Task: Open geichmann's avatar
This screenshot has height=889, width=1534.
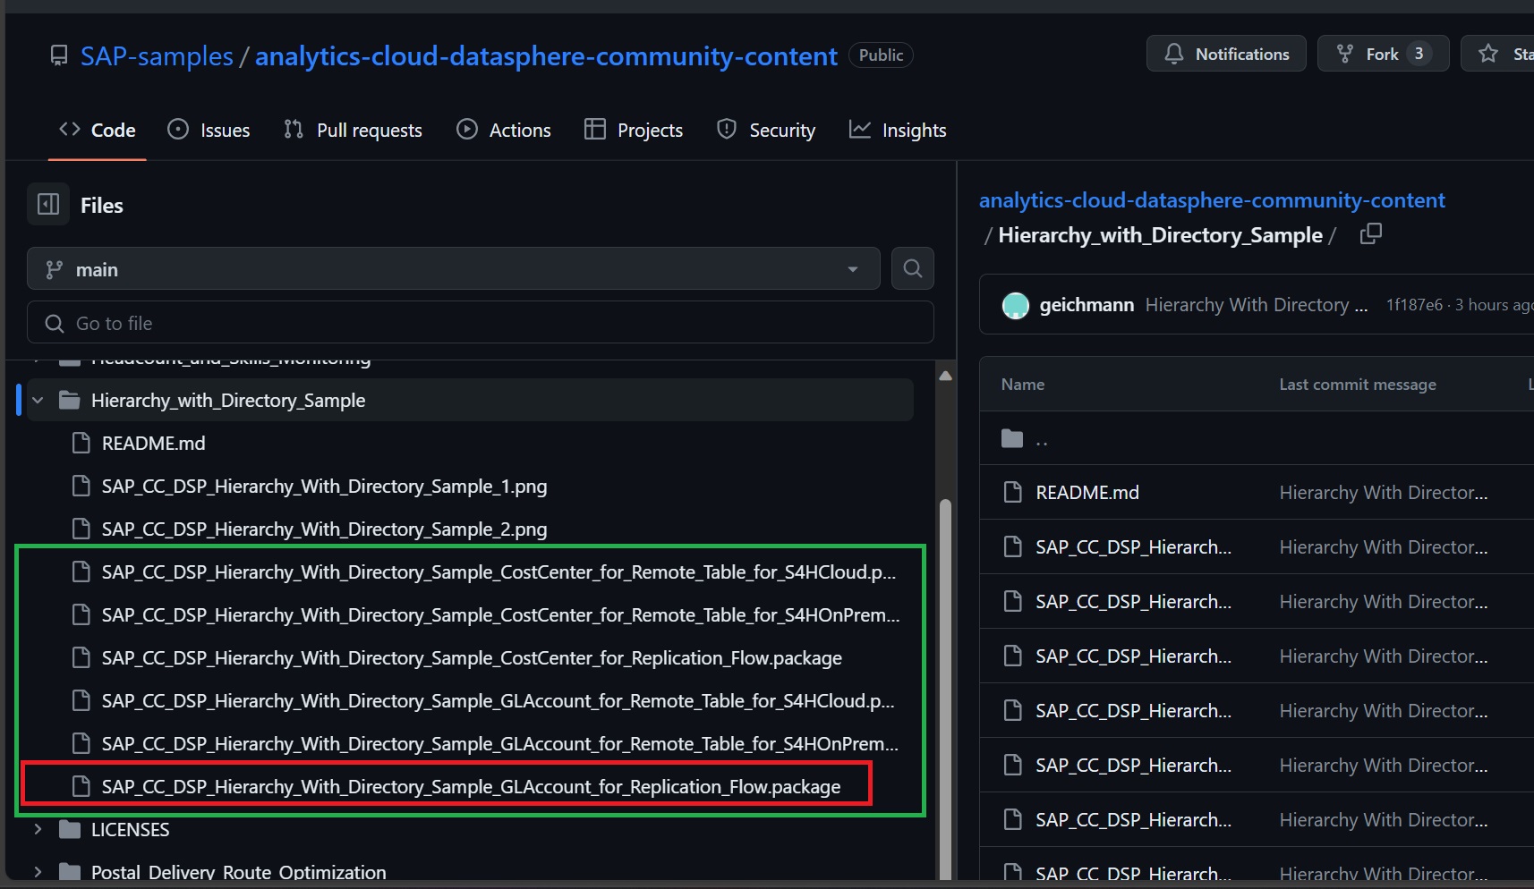Action: (1016, 305)
